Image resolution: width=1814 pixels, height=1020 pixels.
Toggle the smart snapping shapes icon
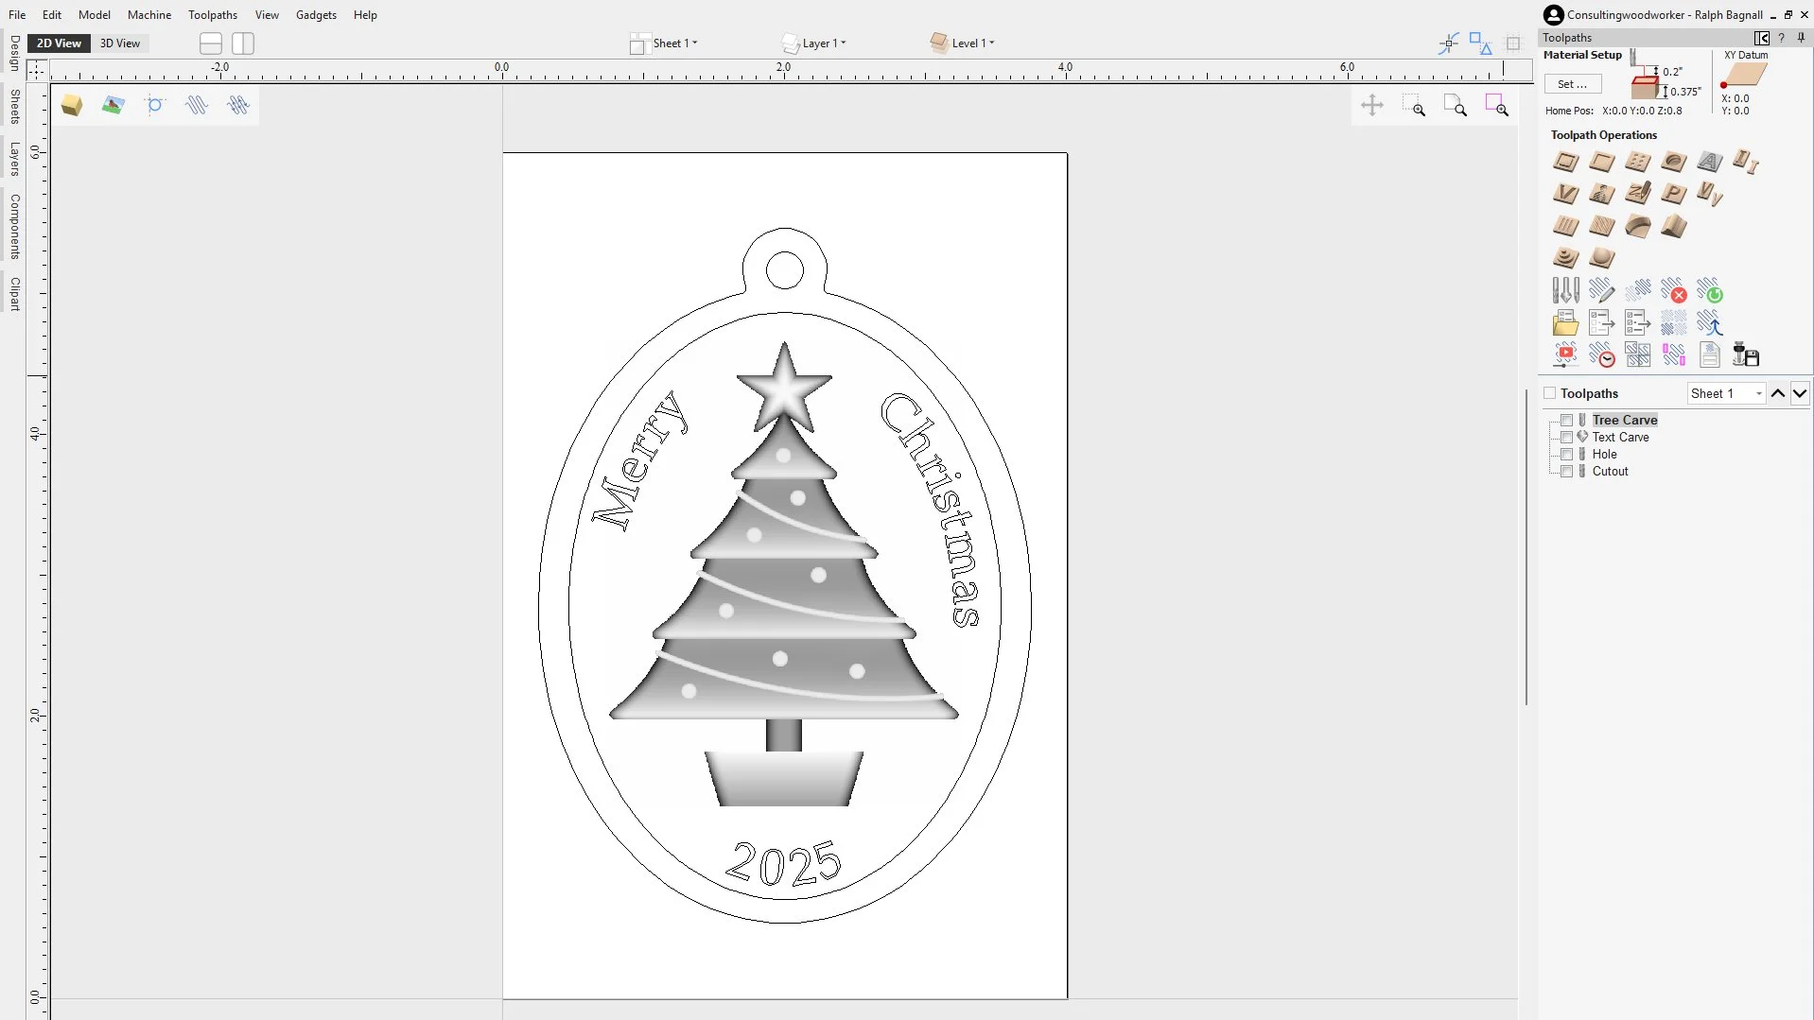pos(1481,43)
